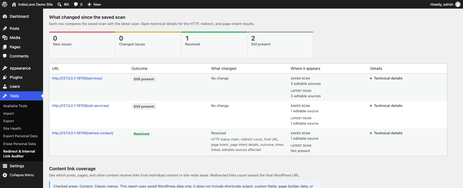Click the Still present badge for services
463x188 pixels.
pyautogui.click(x=144, y=79)
